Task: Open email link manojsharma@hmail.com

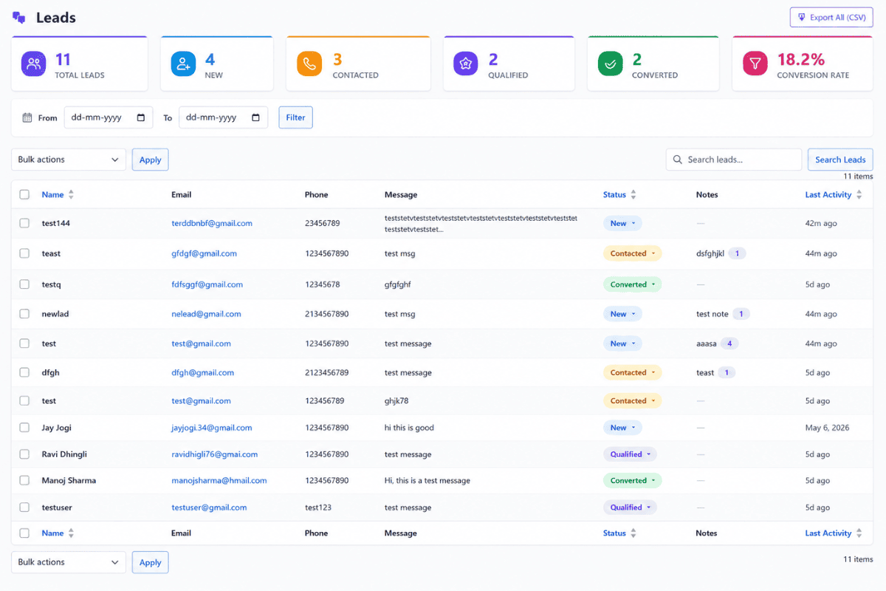Action: (x=219, y=481)
